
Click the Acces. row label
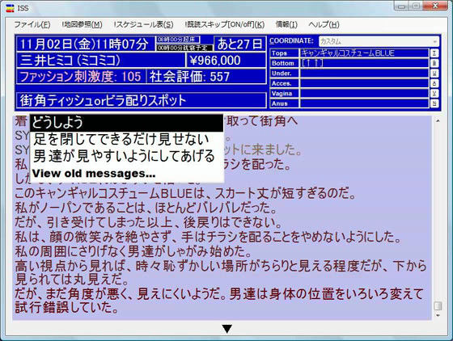(x=285, y=83)
